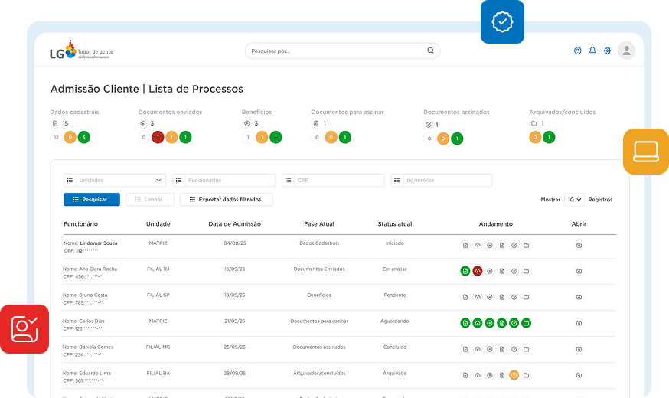Open the Mostrar 10 records dropdown

[x=574, y=200]
